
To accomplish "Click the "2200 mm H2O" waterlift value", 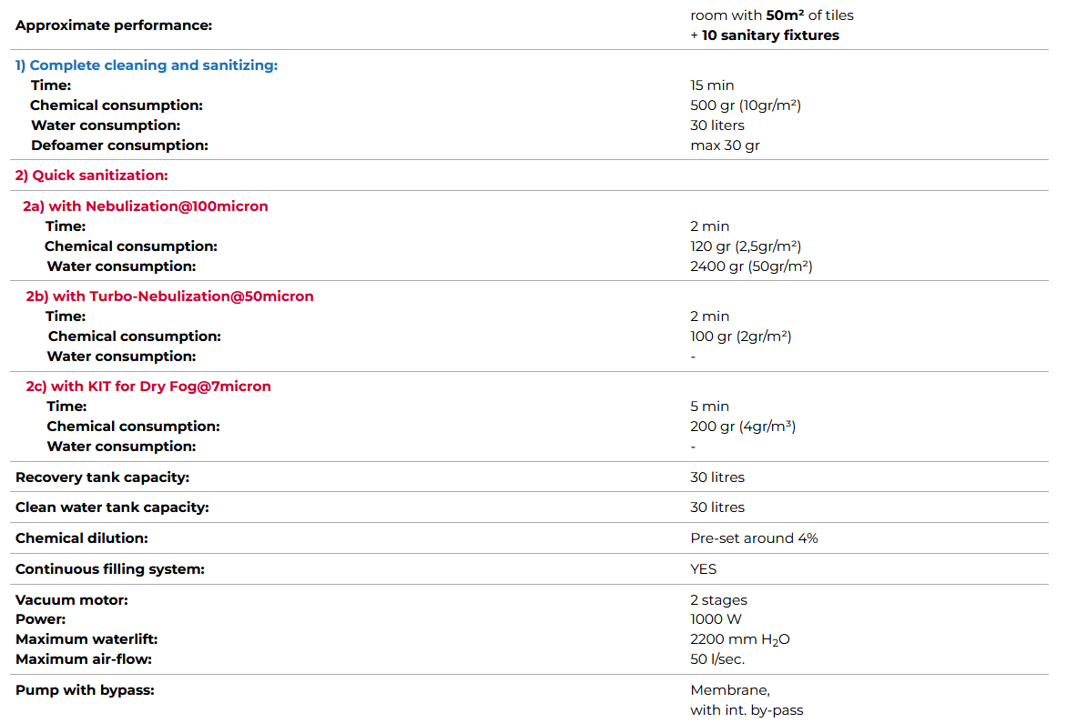I will point(740,639).
